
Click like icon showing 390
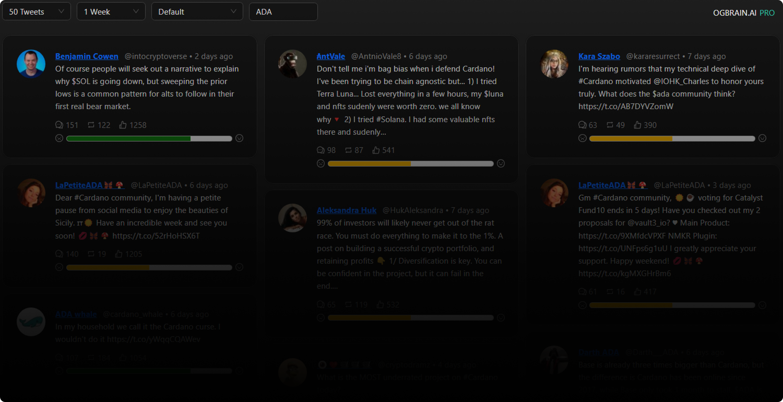pyautogui.click(x=637, y=125)
